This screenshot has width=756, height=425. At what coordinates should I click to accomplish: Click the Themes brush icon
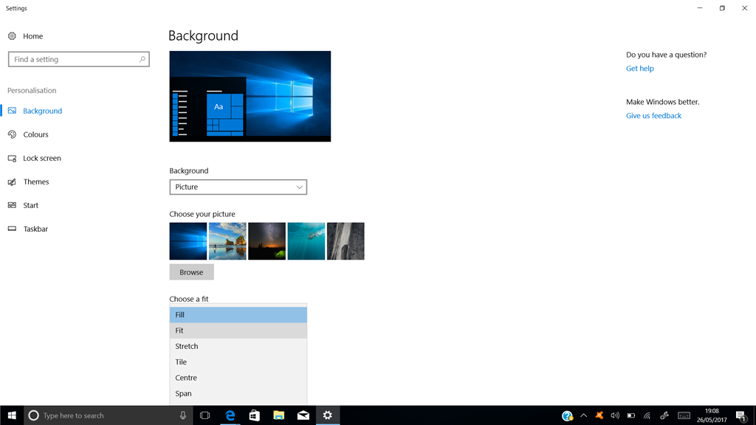click(x=12, y=182)
